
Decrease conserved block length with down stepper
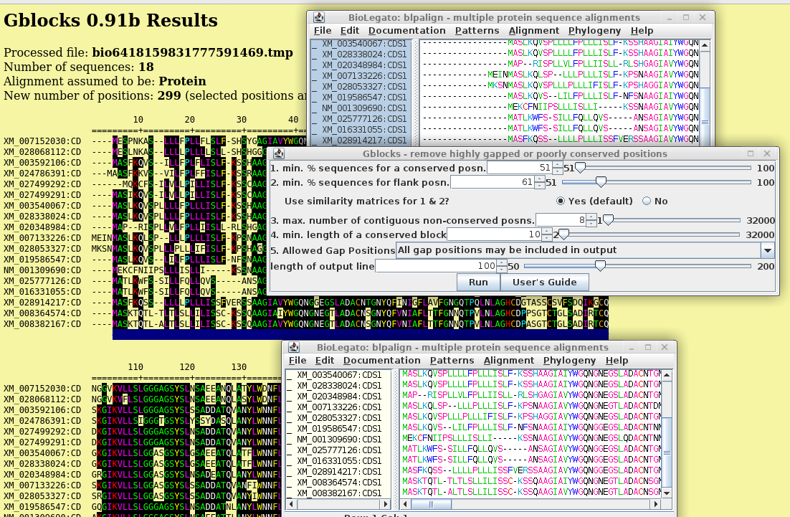pyautogui.click(x=548, y=237)
